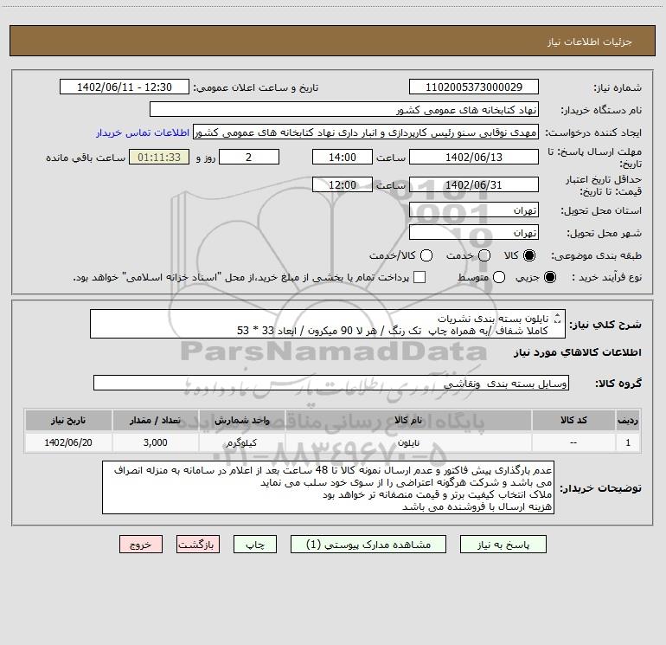
Task: Click the announcement date field 1402/06/11 - 12:30
Action: [x=125, y=87]
